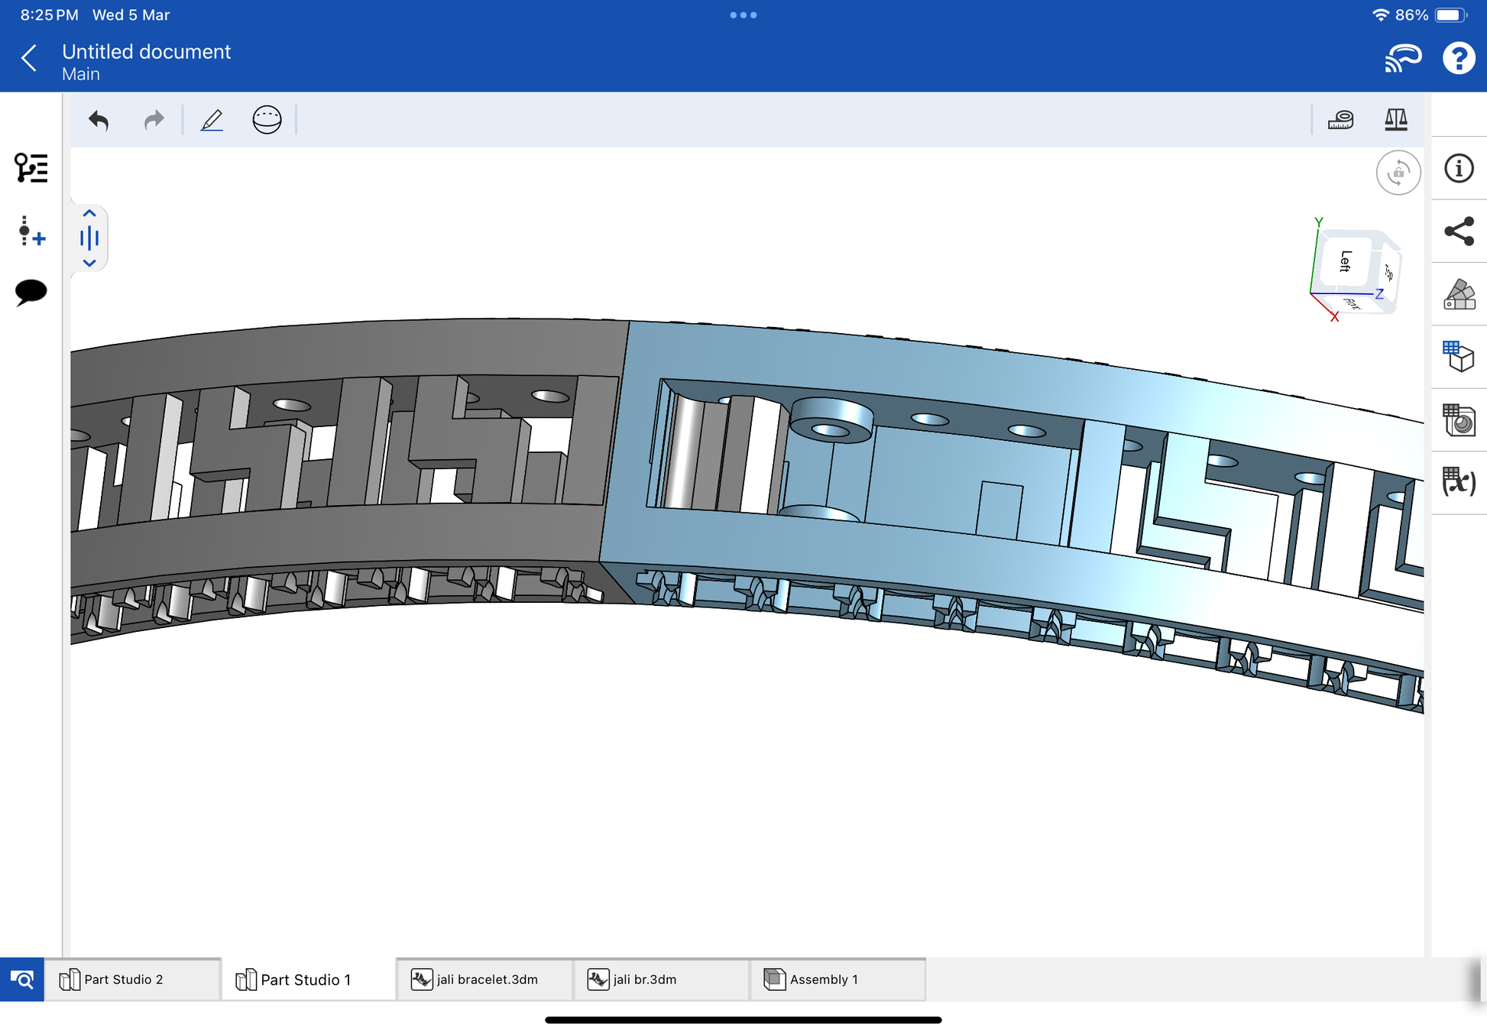
Task: Open the measure tape tool
Action: 1340,120
